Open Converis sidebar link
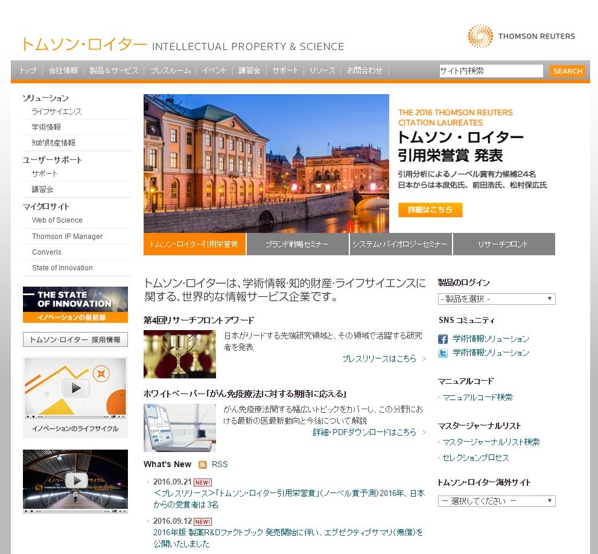The image size is (598, 554). 46,252
